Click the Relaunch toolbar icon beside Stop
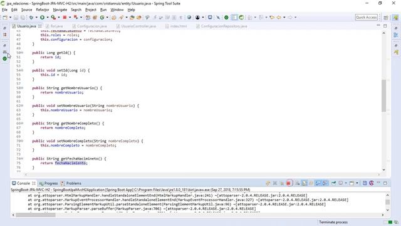This screenshot has width=401, height=226. click(76, 18)
